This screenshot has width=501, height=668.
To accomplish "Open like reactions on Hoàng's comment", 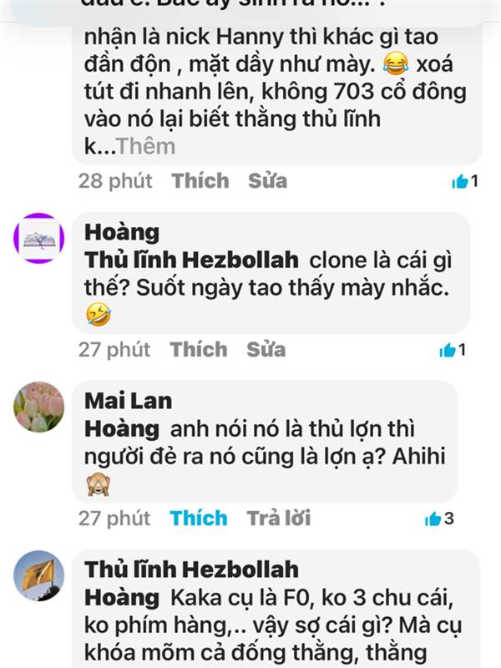I will pyautogui.click(x=453, y=350).
